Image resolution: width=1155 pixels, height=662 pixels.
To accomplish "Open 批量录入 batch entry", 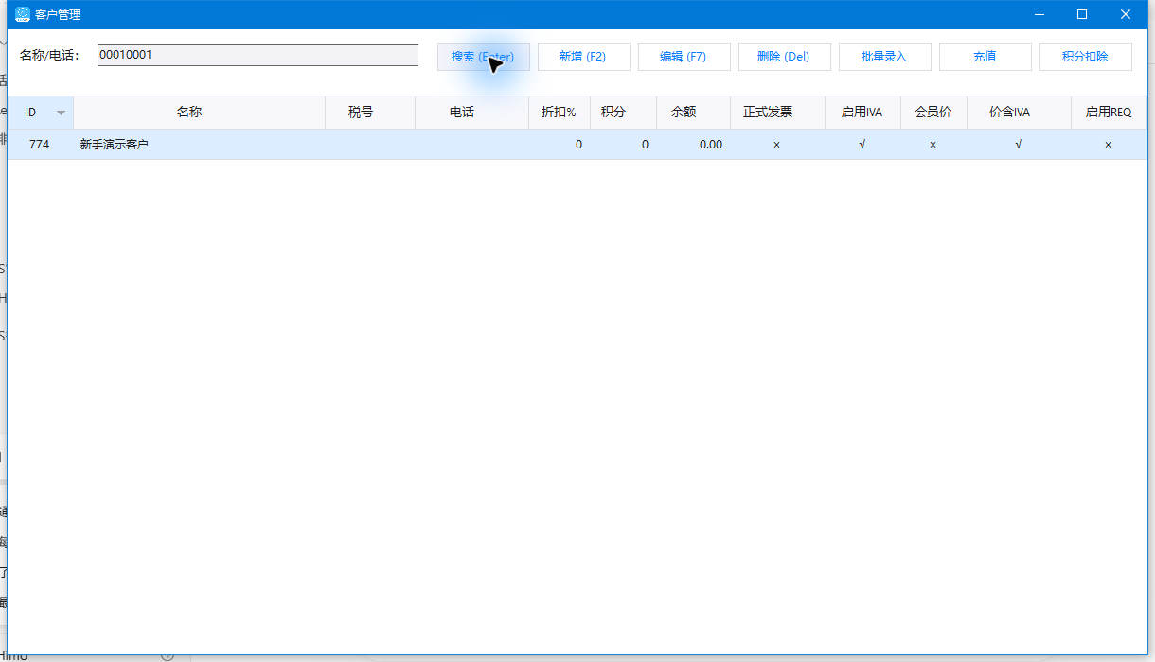I will click(884, 57).
